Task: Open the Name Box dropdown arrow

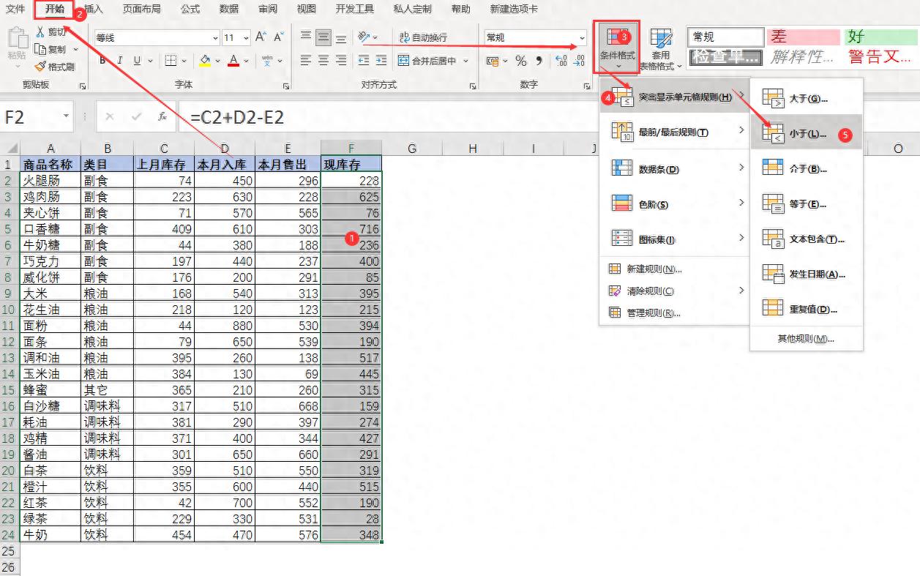Action: pos(66,116)
